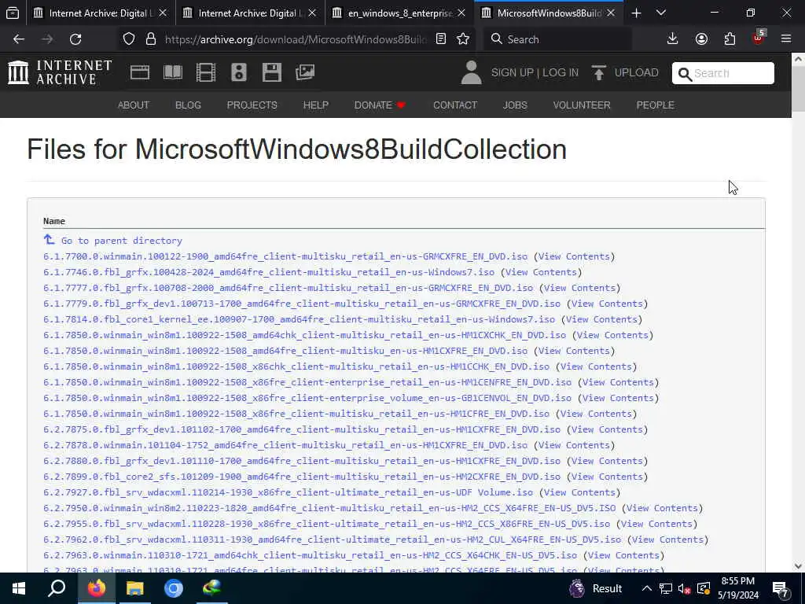
Task: Open the JOBS menu item
Action: pyautogui.click(x=515, y=105)
